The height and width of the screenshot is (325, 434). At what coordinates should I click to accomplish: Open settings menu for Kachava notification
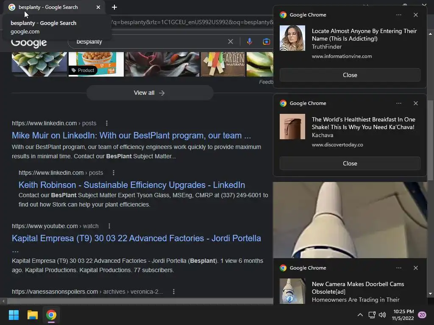click(399, 103)
